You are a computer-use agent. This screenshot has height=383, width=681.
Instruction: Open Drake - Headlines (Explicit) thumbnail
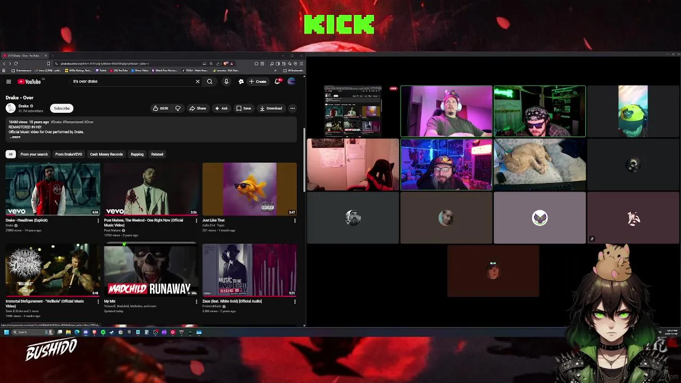53,189
